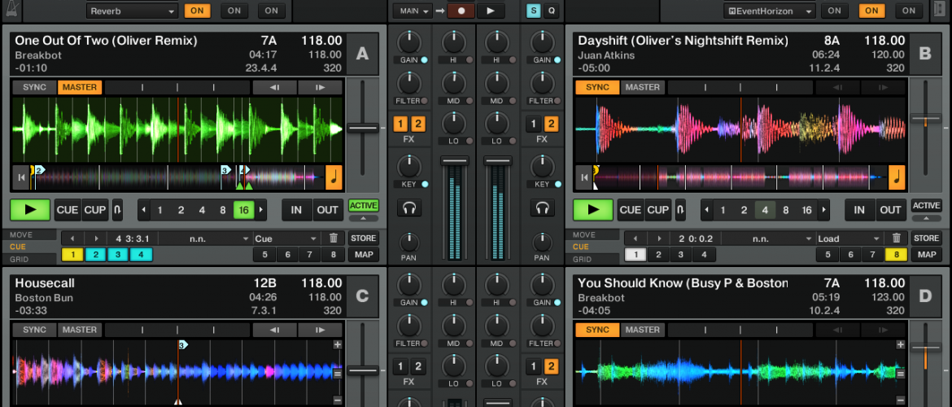Toggle MASTER on Deck B

click(642, 87)
